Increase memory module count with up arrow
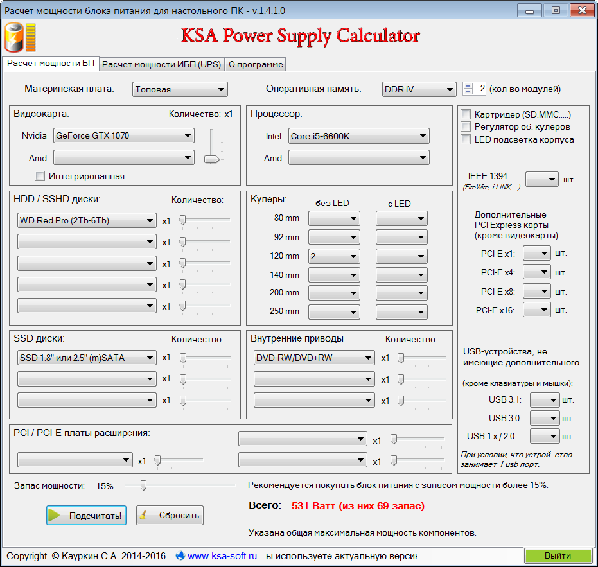The image size is (598, 567). point(468,85)
